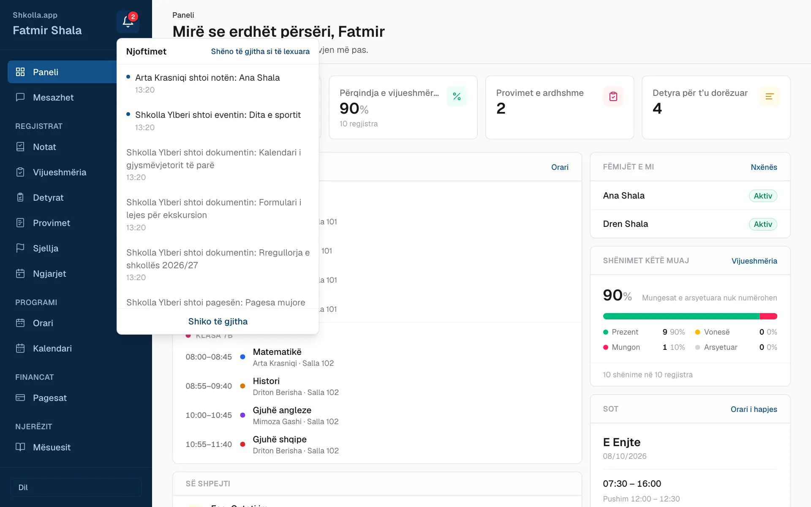Open the Orari i hapjes link
Screen dimensions: 811x507
click(x=754, y=409)
